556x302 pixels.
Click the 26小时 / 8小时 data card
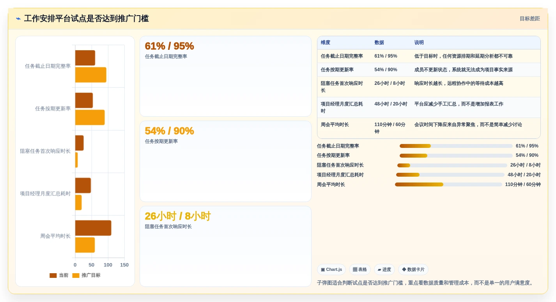point(225,246)
